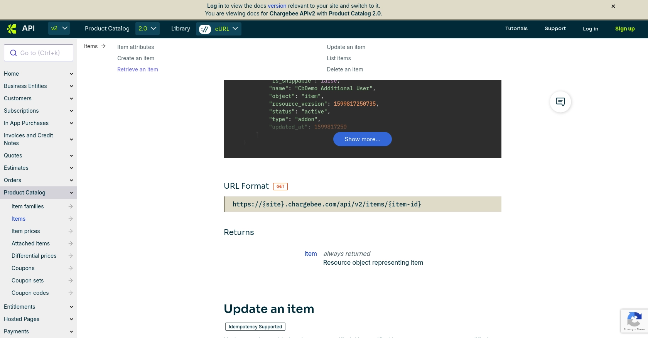Go to Retrieve an item link
The width and height of the screenshot is (648, 338).
[138, 69]
